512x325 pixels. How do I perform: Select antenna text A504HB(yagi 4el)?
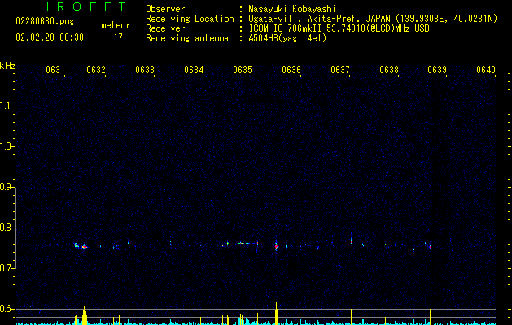click(x=287, y=38)
